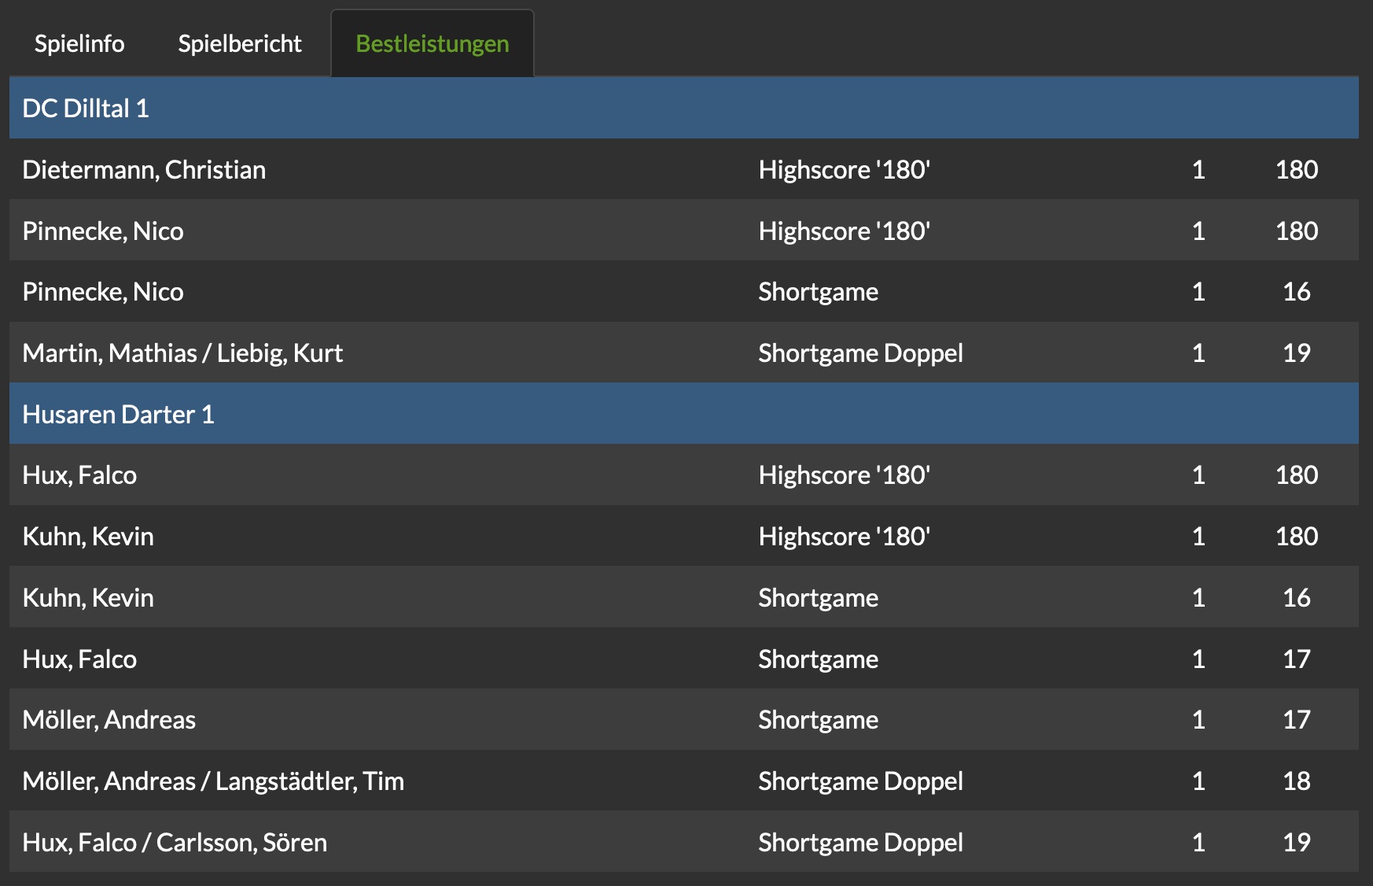This screenshot has width=1373, height=886.
Task: Click the DC Dilltal 1 team header
Action: [x=684, y=108]
